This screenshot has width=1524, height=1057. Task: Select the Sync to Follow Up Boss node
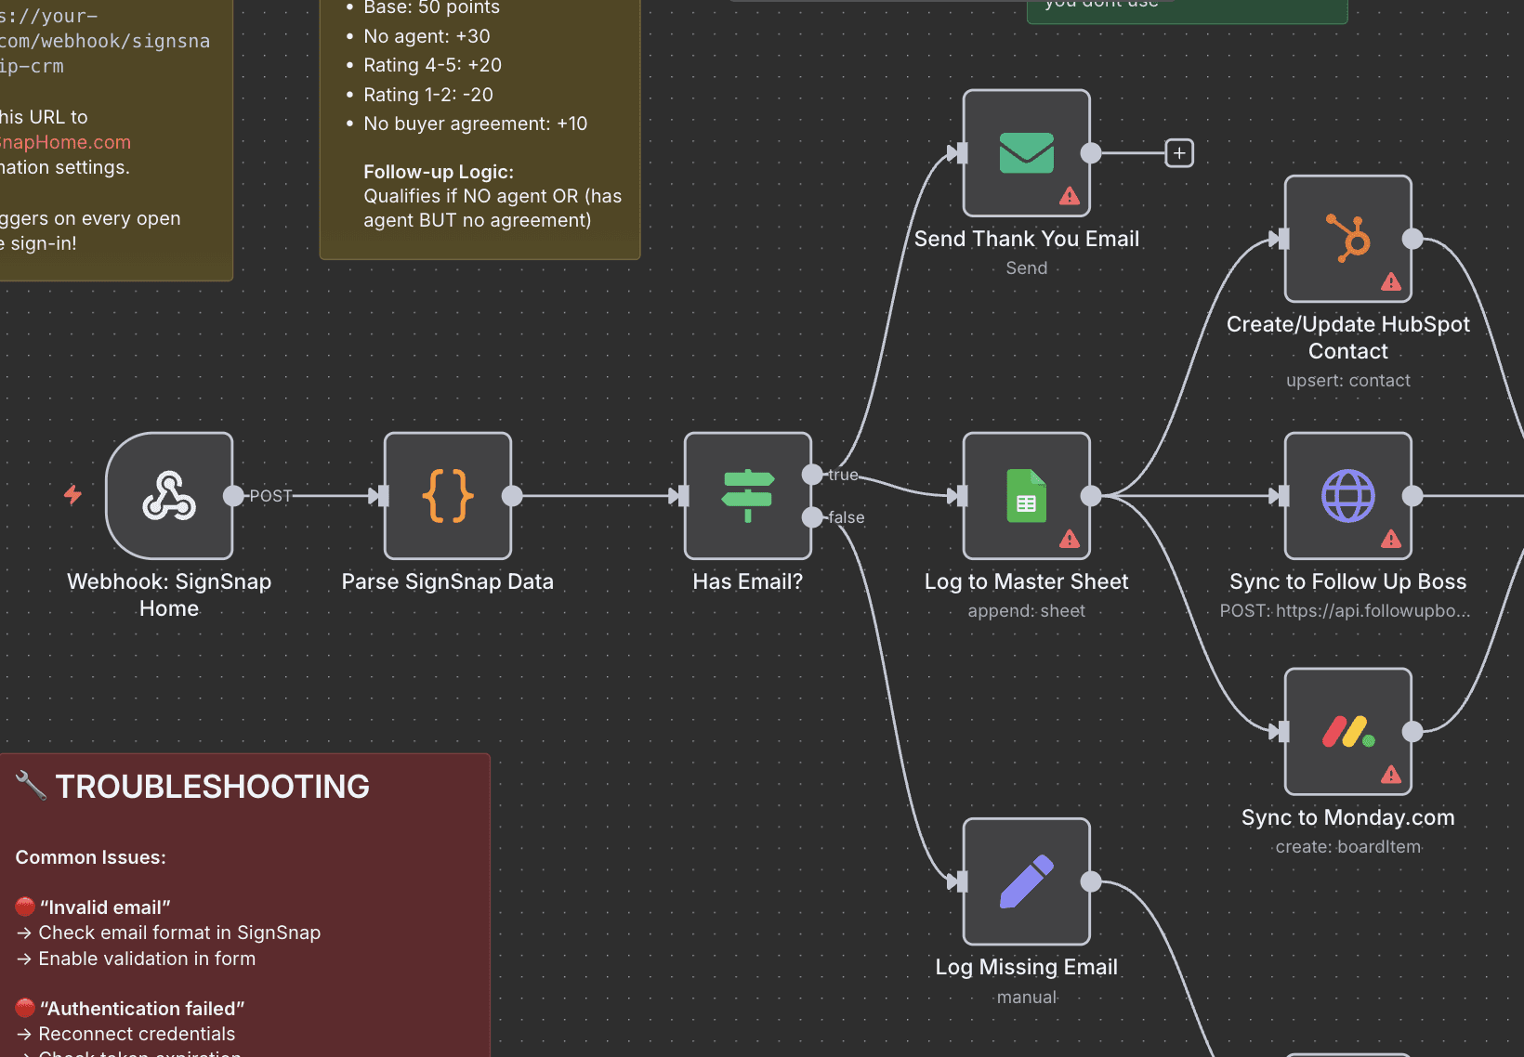click(1348, 496)
